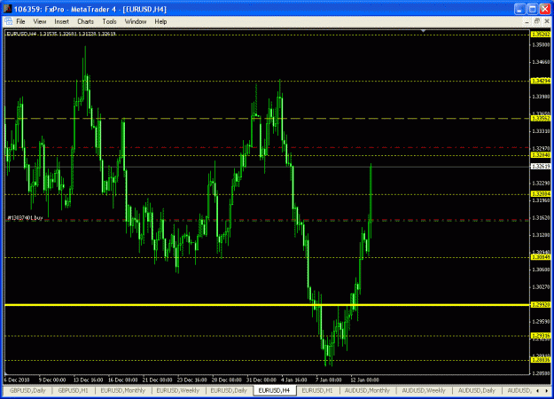Click the current price label 1.32619
Screen dimensions: 554x399
(x=541, y=166)
